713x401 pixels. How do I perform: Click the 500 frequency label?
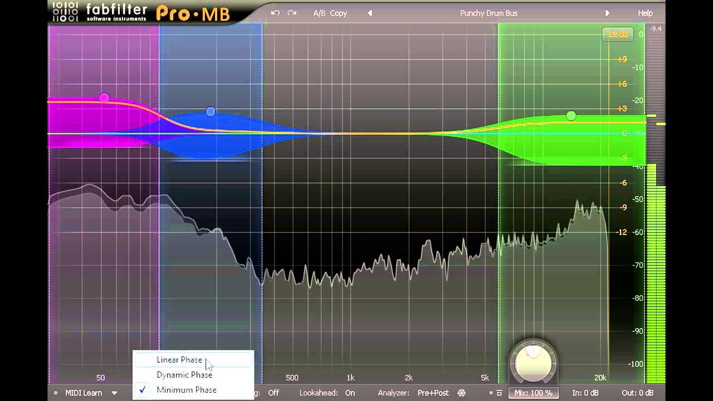tap(292, 378)
